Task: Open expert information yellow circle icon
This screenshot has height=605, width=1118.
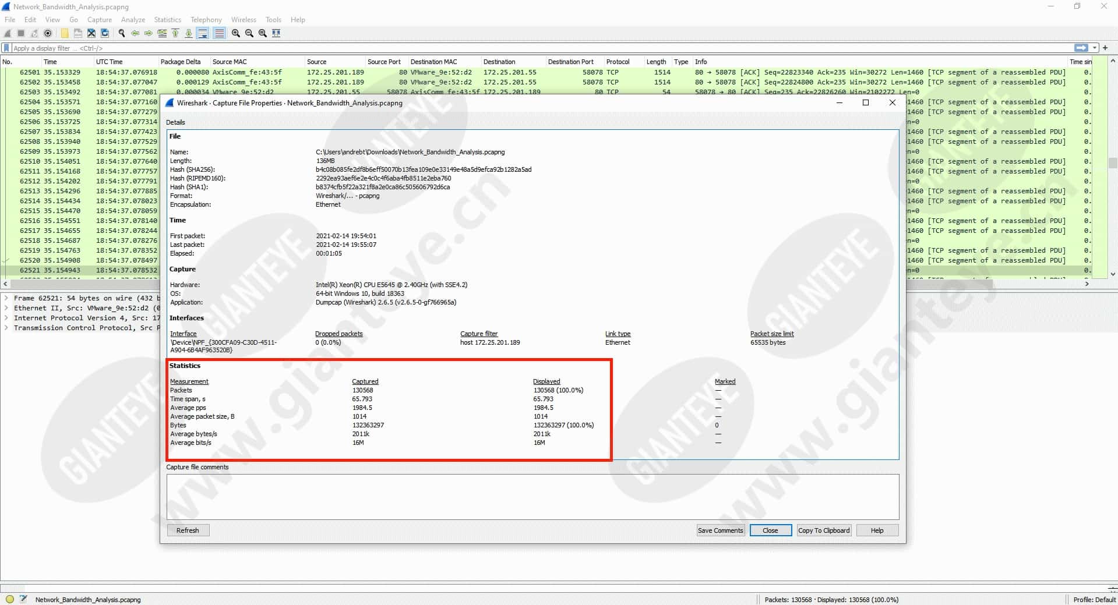Action: (x=9, y=599)
